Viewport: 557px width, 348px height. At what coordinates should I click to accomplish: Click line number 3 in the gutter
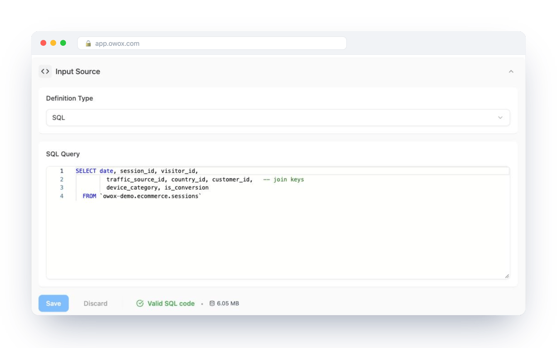pos(62,188)
